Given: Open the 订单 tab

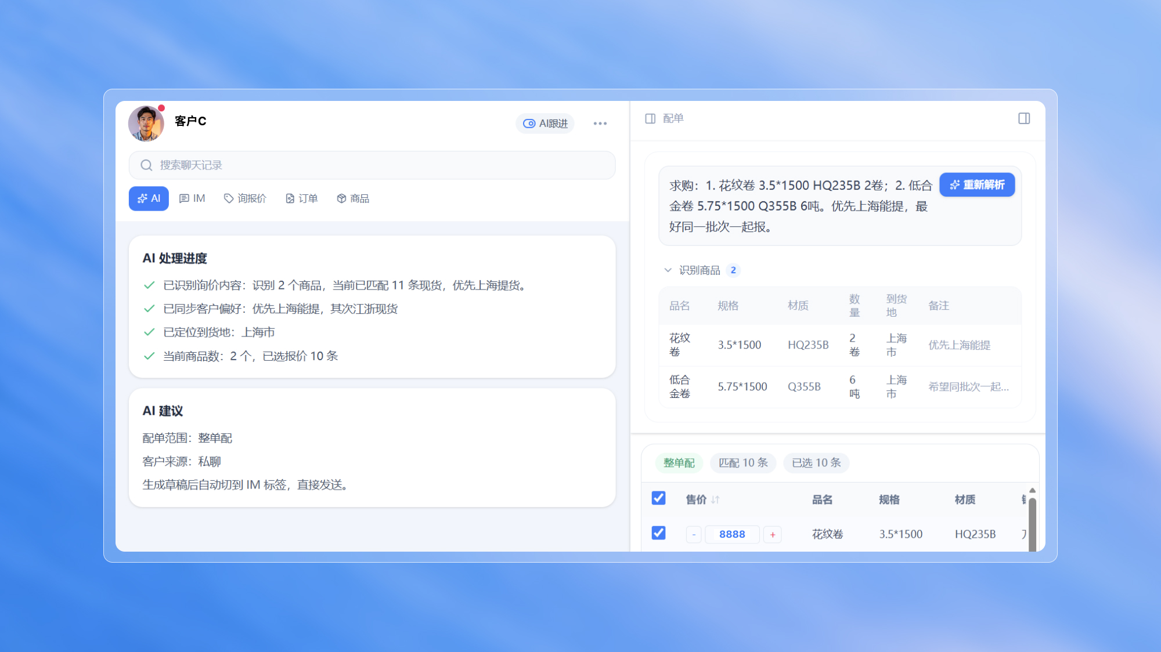Looking at the screenshot, I should point(301,198).
